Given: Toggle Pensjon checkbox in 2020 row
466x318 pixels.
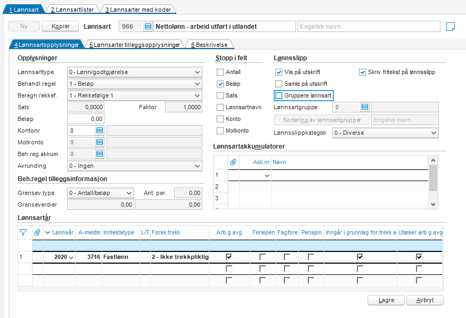Looking at the screenshot, I should point(311,257).
